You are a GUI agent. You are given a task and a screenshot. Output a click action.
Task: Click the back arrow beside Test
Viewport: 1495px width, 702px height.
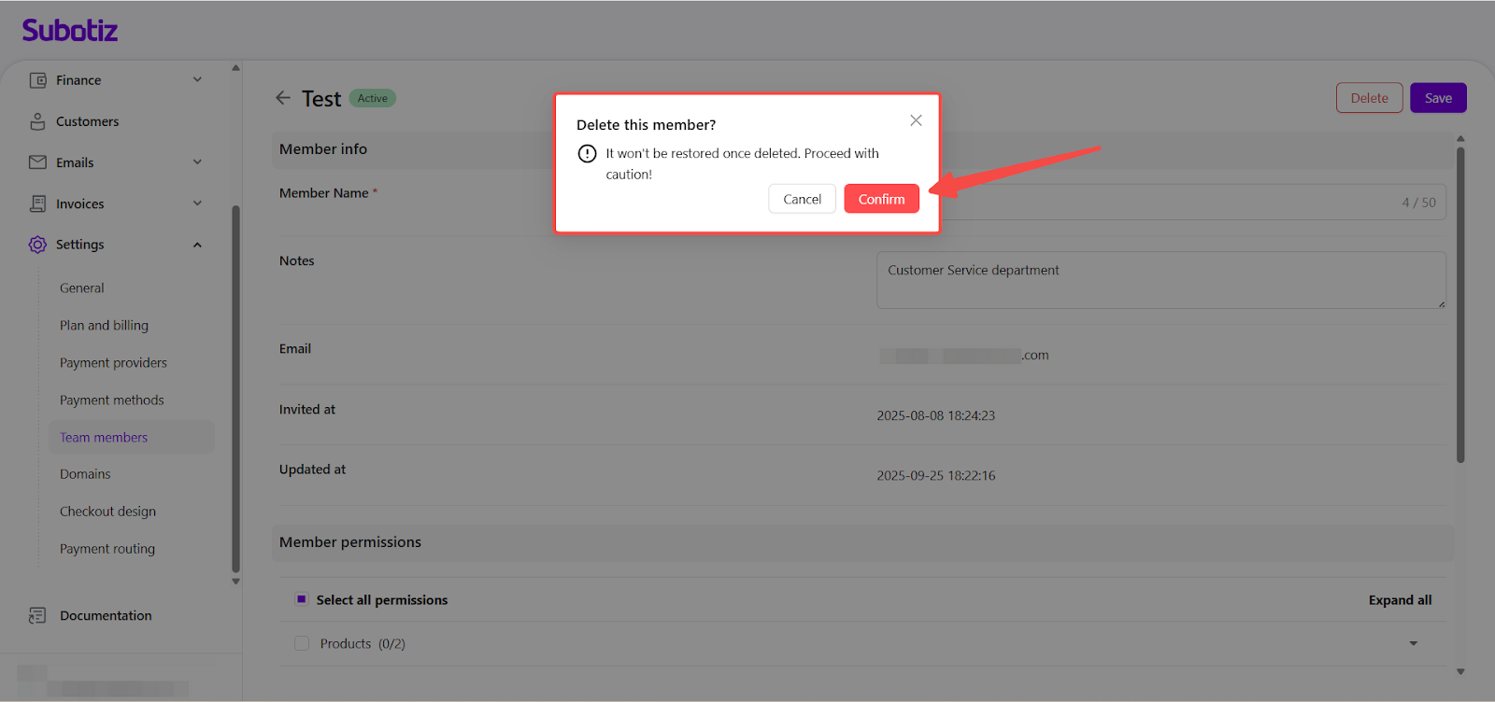click(283, 98)
